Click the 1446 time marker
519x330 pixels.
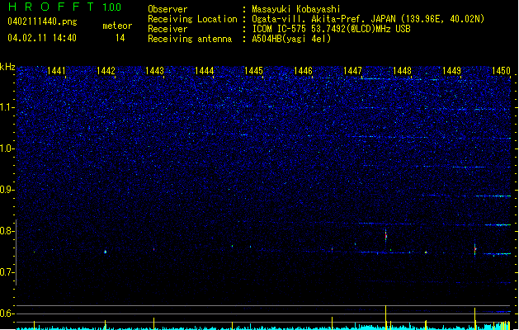[303, 71]
